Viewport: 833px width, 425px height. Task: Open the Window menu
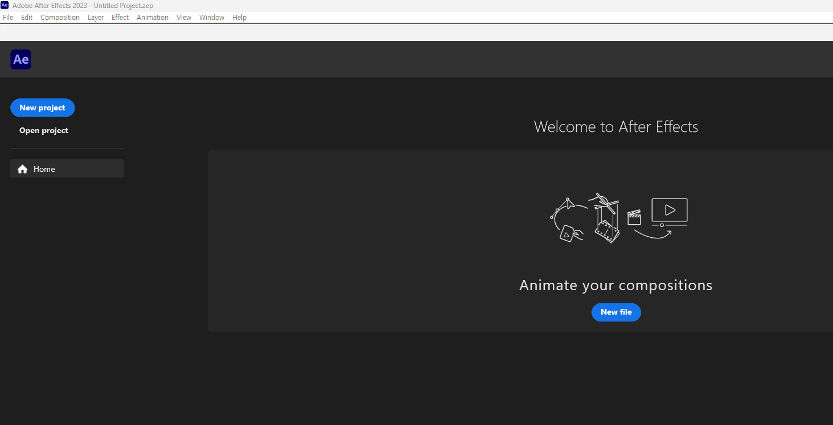[212, 18]
